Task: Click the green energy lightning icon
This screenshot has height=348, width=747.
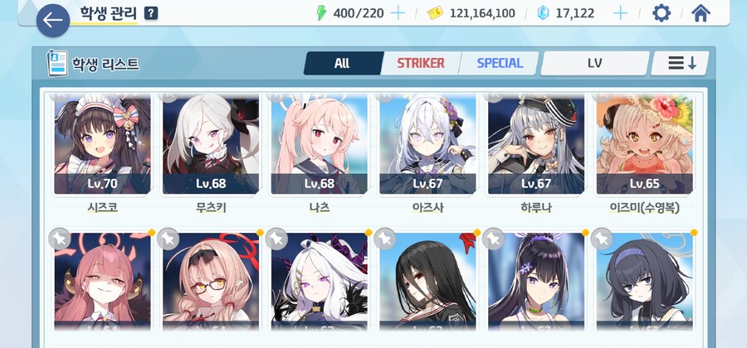Action: click(x=321, y=12)
